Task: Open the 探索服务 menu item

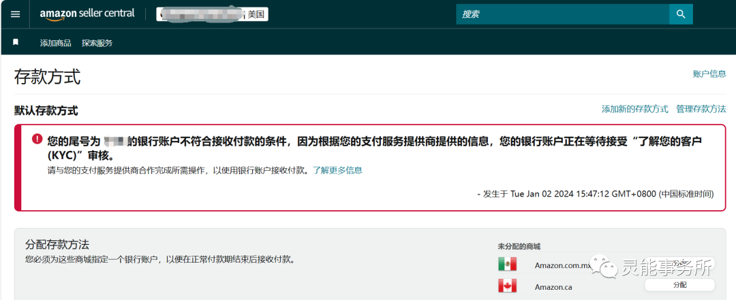Action: [97, 43]
